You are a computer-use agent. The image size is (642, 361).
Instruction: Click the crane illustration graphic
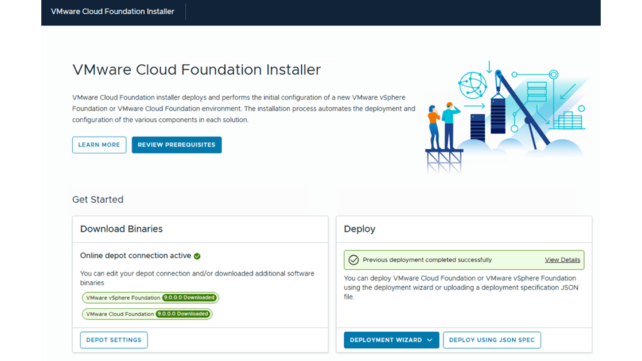click(x=520, y=108)
